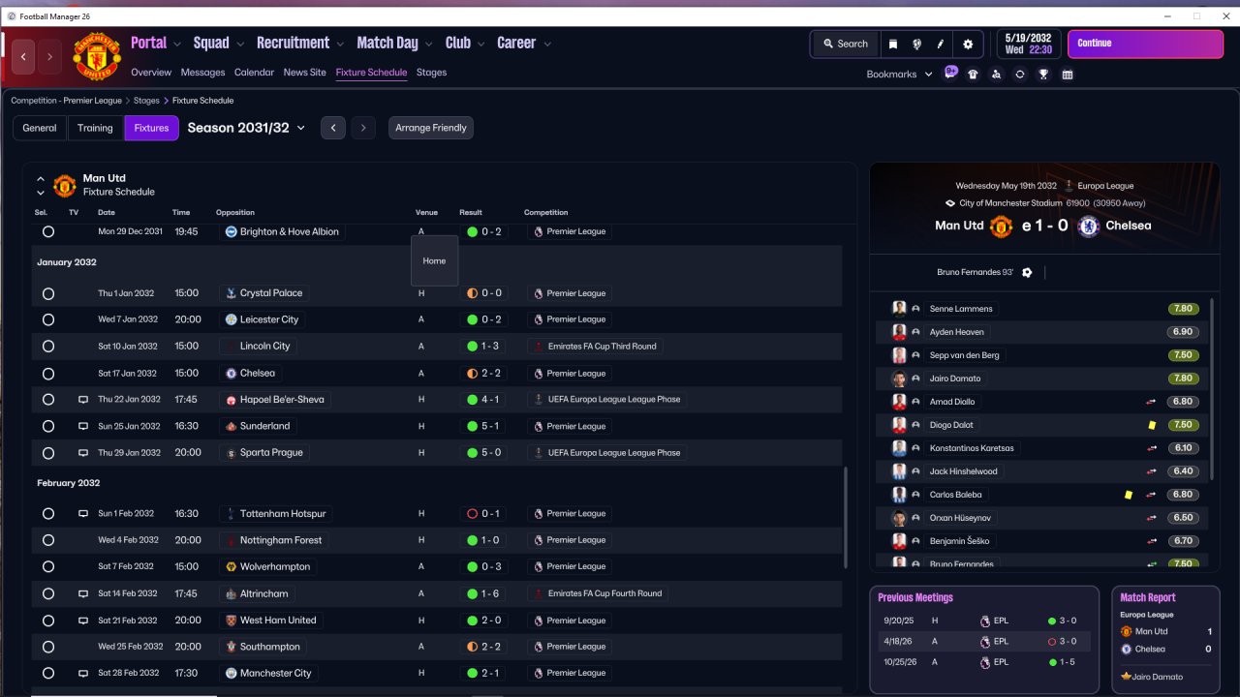Switch to the Overview tab
The width and height of the screenshot is (1240, 697).
pyautogui.click(x=151, y=73)
